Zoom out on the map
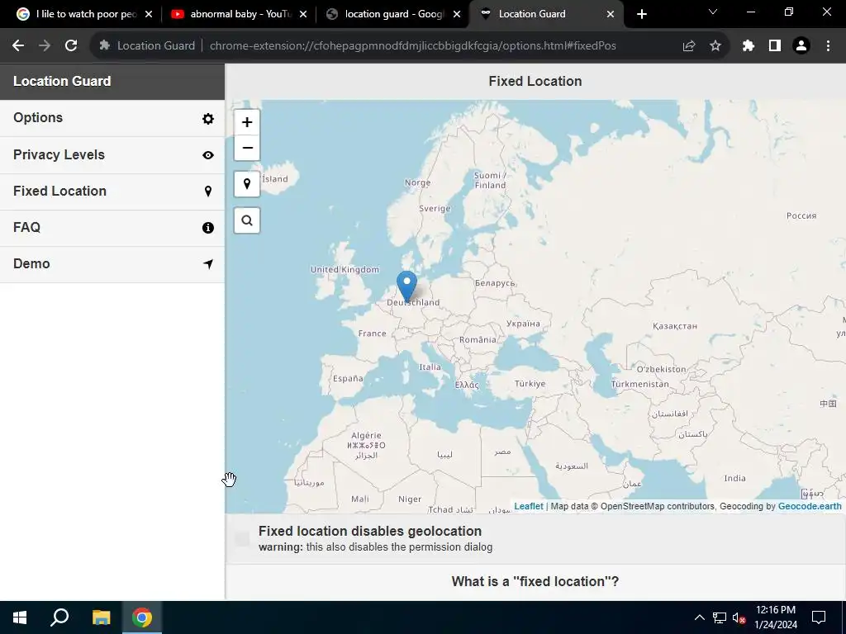The height and width of the screenshot is (634, 846). (x=247, y=148)
